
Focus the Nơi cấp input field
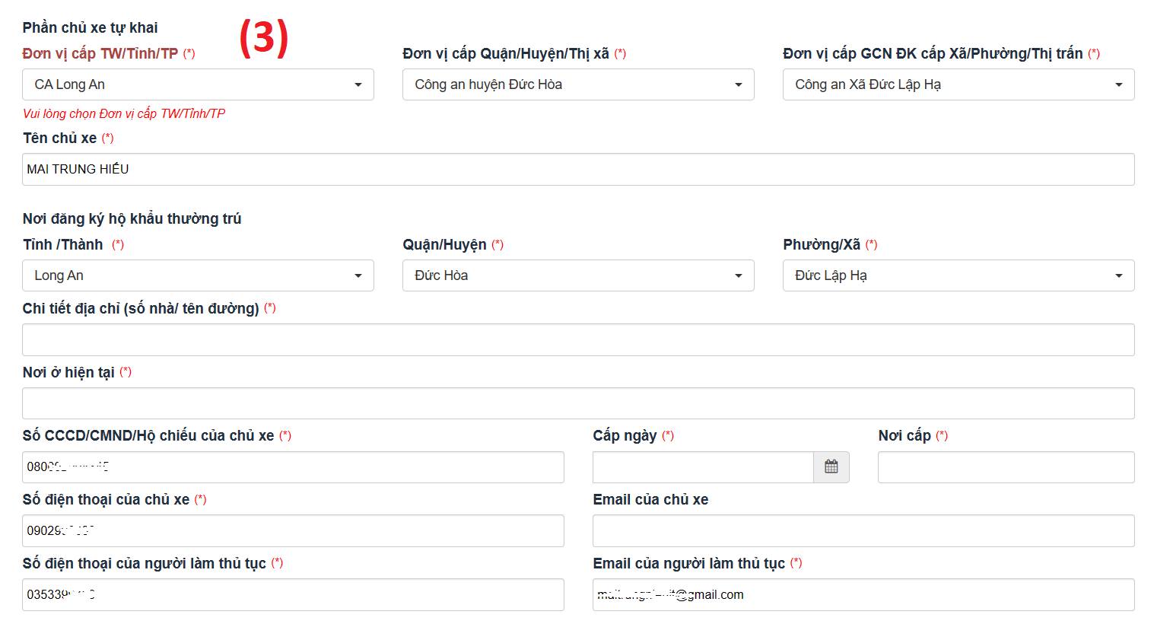coord(1006,467)
